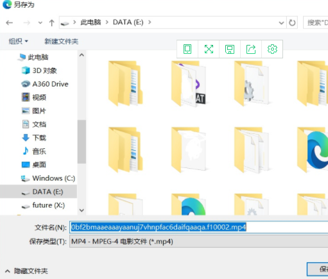
Task: Open 音乐 folder in the sidebar
Action: click(34, 151)
